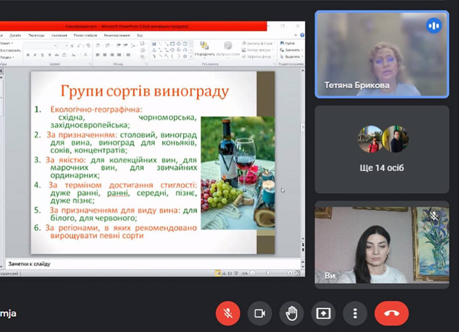Click the present screen icon
This screenshot has width=459, height=332.
pos(323,313)
